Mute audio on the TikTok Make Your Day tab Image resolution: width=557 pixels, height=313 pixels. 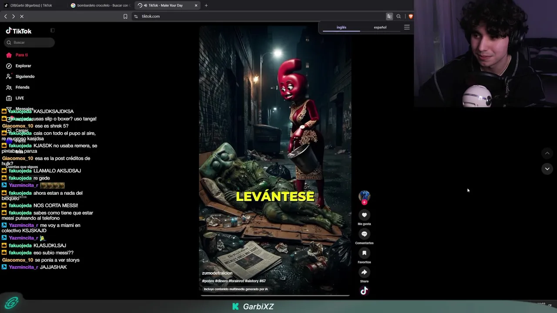point(145,5)
